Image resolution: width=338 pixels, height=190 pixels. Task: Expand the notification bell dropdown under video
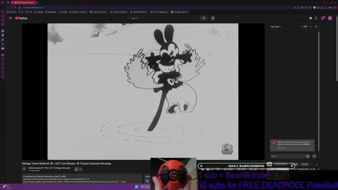78,169
